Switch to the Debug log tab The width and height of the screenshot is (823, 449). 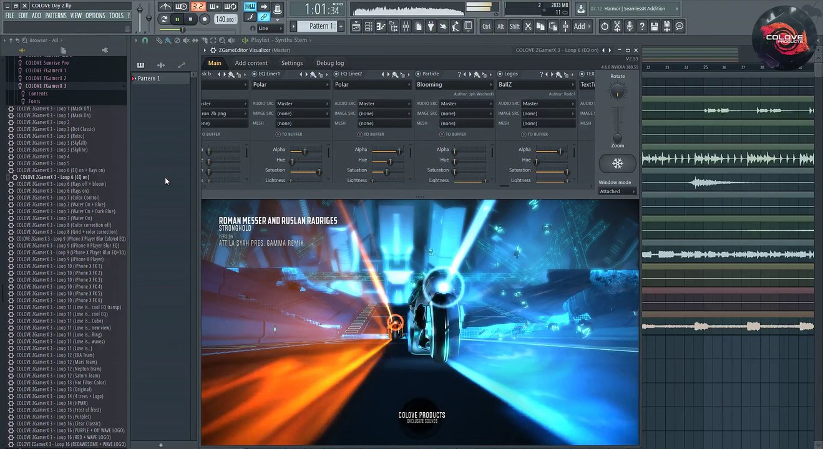330,63
